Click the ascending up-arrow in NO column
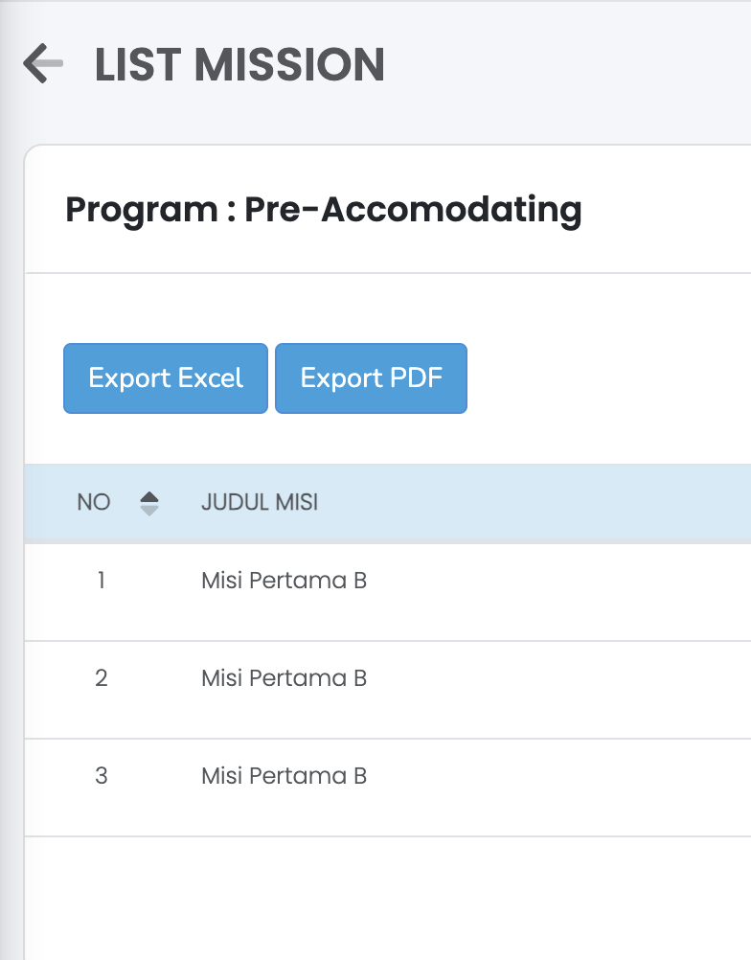751x960 pixels. (148, 496)
